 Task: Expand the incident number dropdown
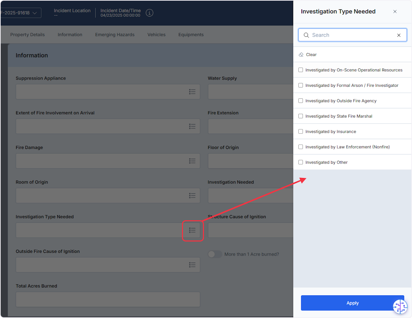point(21,13)
